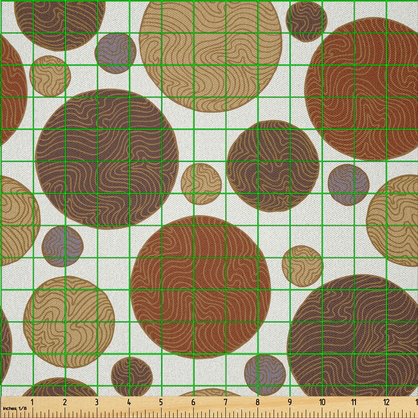This screenshot has height=418, width=418.
Task: Click the number 9 on the ruler
Action: point(290,402)
